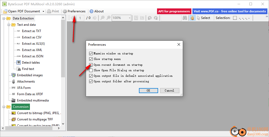Click the Embedded images icon
Screen dimensions: 269x137
pos(14,75)
